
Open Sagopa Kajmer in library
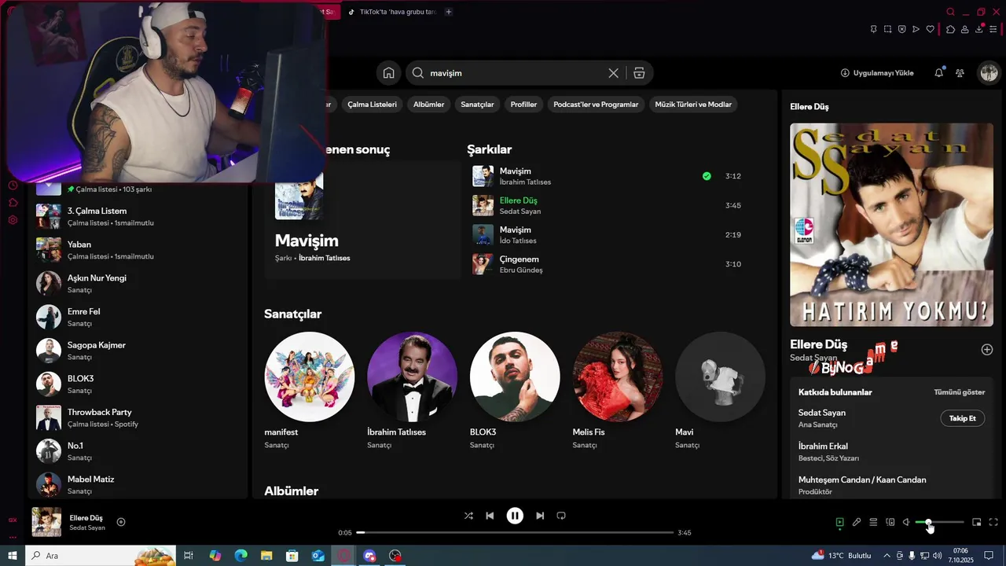138,351
